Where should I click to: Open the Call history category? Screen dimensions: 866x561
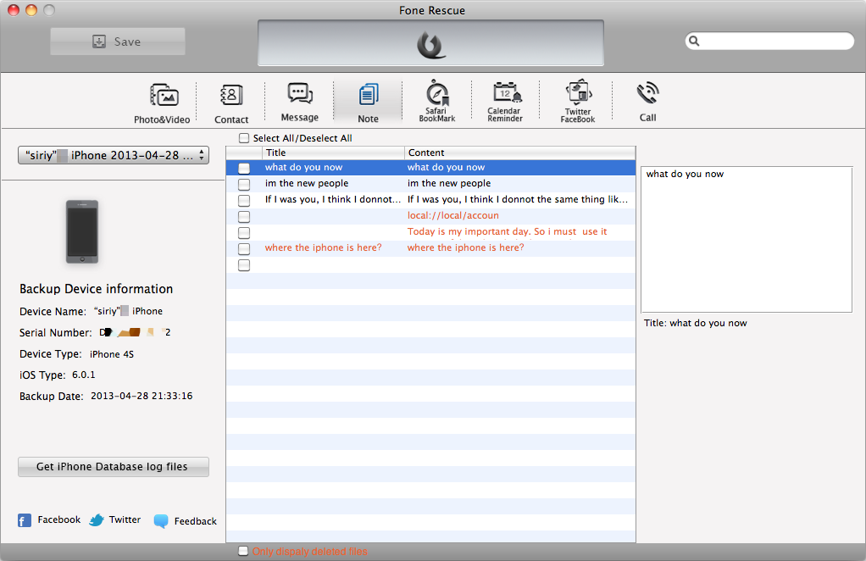click(648, 103)
